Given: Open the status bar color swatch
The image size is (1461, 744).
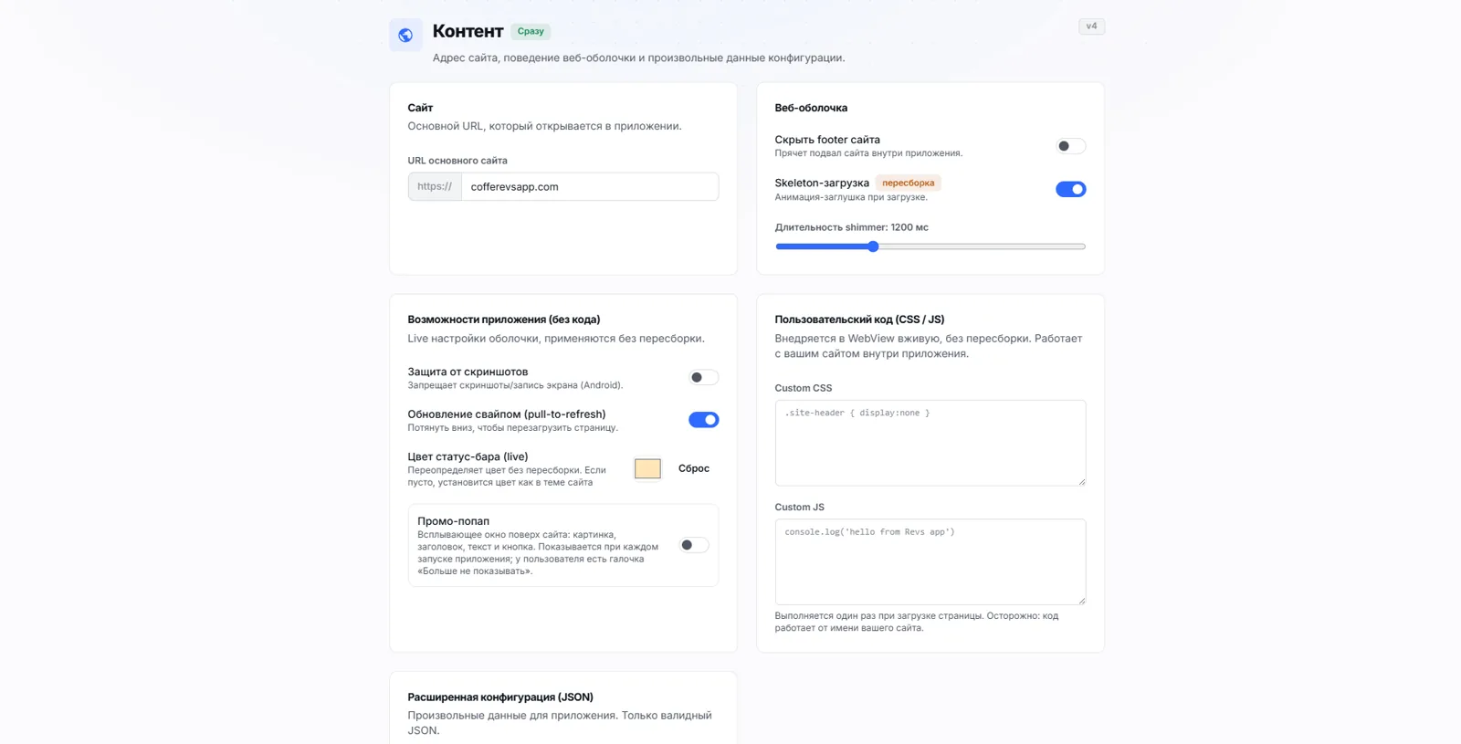Looking at the screenshot, I should [x=647, y=468].
